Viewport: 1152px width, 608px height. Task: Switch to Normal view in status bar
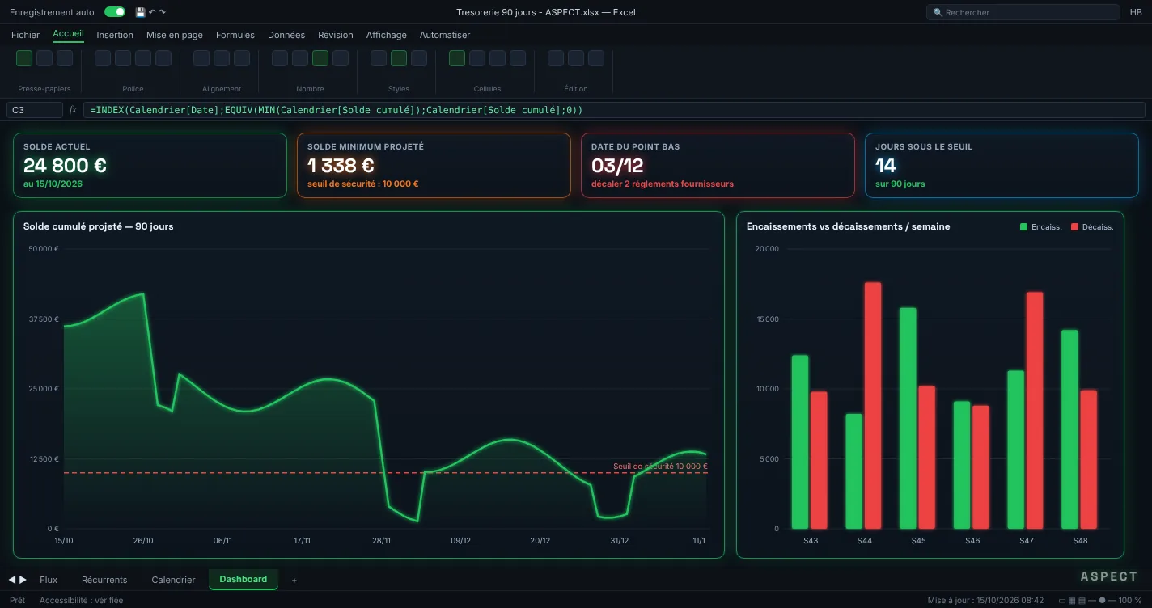tap(1062, 601)
